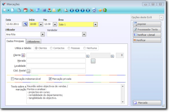Click the Imprimir button
This screenshot has height=112, width=169.
[147, 24]
